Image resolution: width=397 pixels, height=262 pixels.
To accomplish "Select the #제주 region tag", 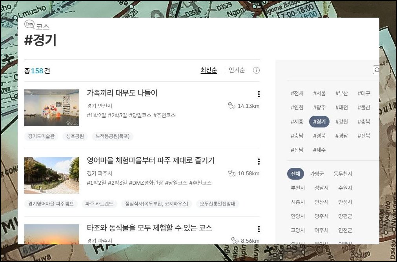I will (319, 150).
